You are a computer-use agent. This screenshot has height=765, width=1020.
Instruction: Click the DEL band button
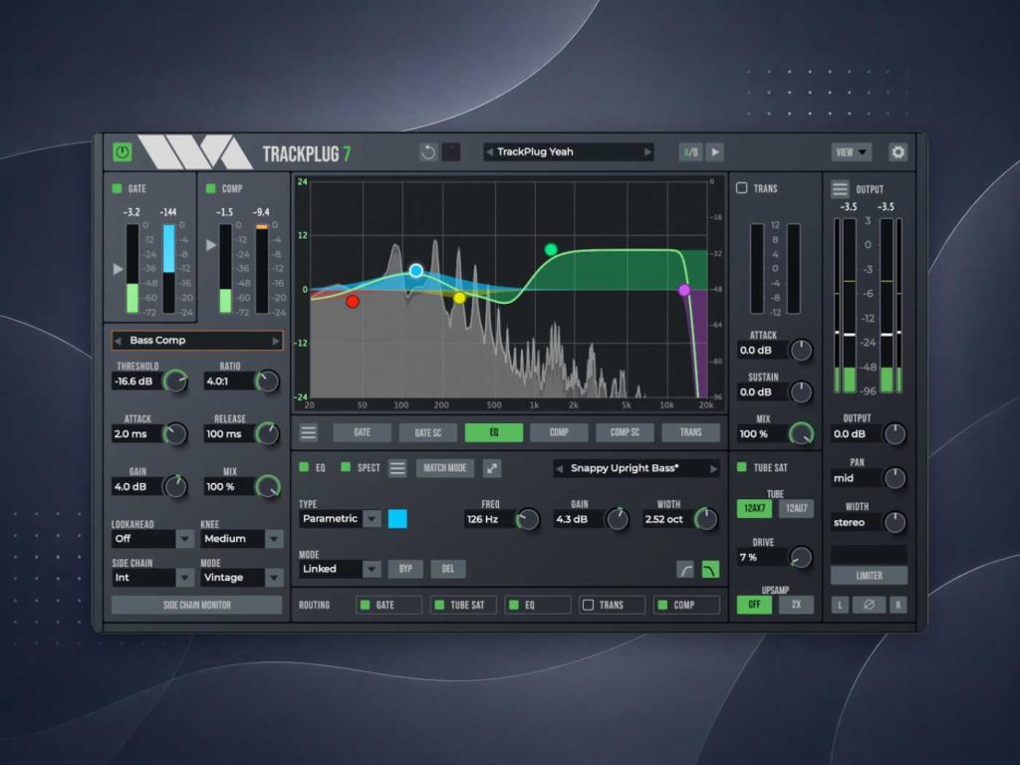tap(448, 569)
